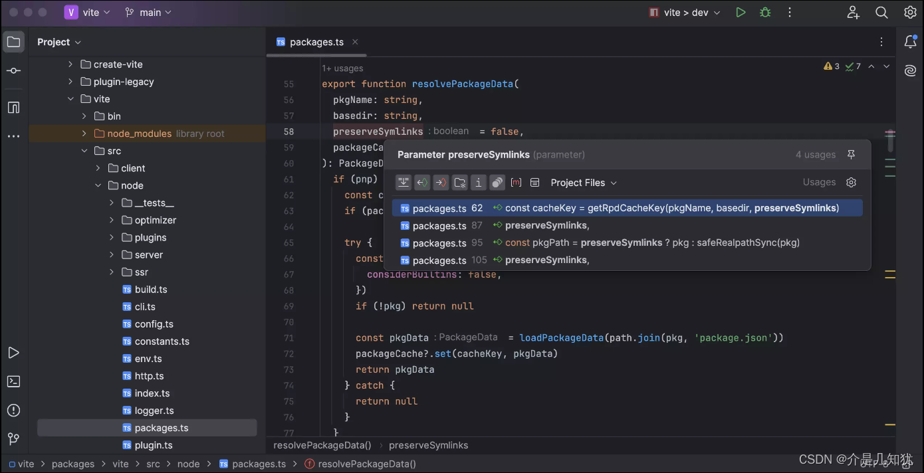The image size is (924, 473).
Task: Click the green weak warnings indicator showing 7
Action: tap(853, 66)
